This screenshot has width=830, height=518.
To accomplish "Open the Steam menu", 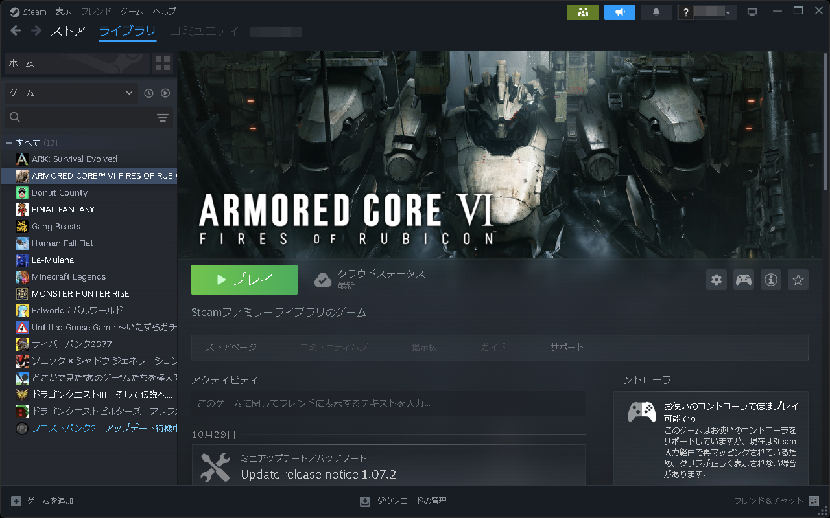I will pos(35,12).
